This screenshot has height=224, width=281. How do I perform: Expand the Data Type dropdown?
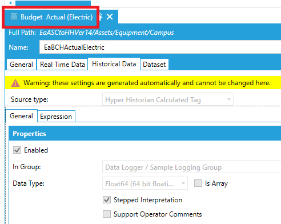(145, 183)
